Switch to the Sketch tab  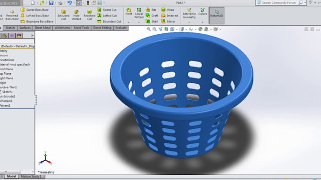tap(10, 28)
